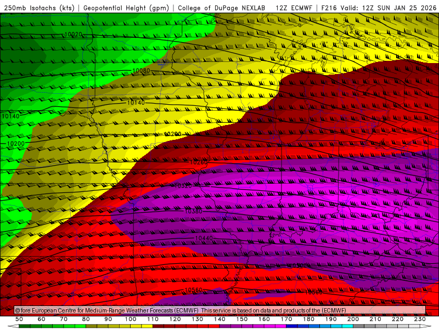Click the 10140 contour label between 10080 and 10200

pos(136,103)
